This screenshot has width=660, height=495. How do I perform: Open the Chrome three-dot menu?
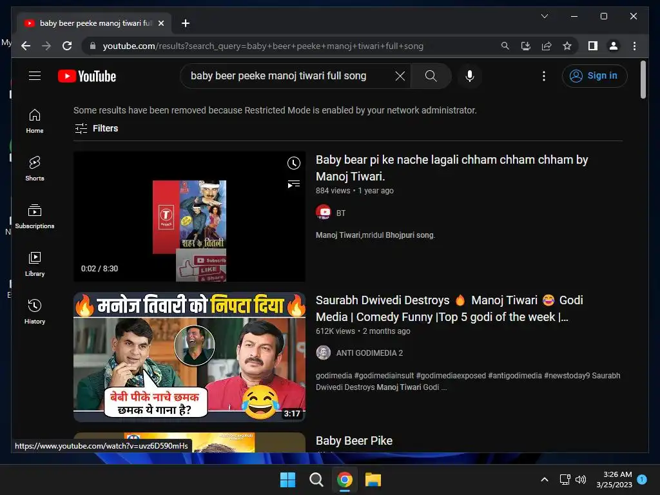[x=634, y=46]
